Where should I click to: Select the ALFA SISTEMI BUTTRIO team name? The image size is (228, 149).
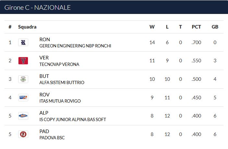(62, 82)
